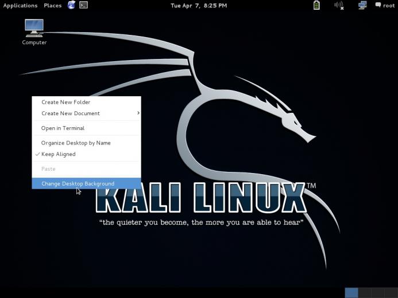Select Create New Folder
398x298 pixels.
coord(86,102)
